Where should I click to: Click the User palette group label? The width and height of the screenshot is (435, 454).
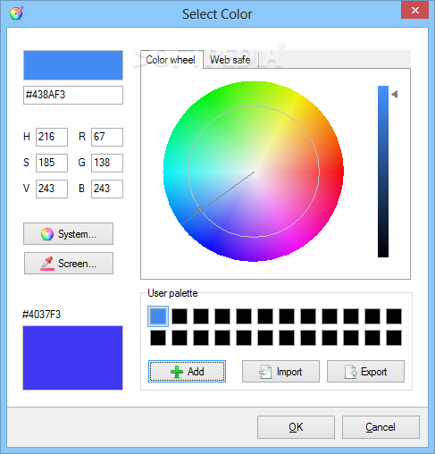pyautogui.click(x=172, y=293)
